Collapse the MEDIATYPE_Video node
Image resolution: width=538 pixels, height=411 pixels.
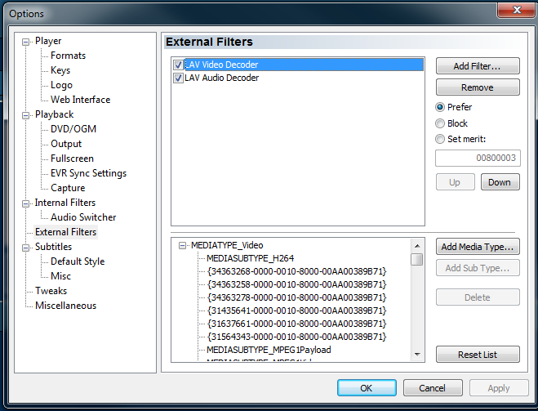[x=182, y=245]
